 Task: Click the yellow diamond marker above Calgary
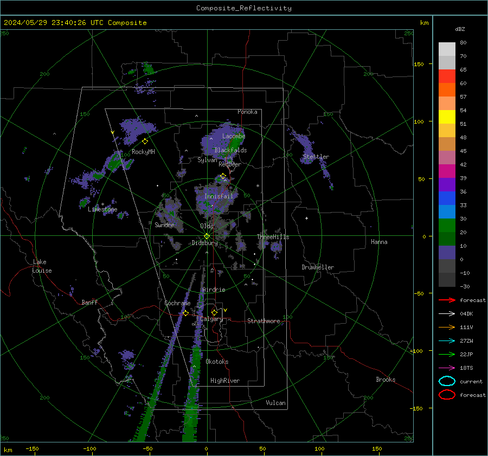[x=214, y=312]
